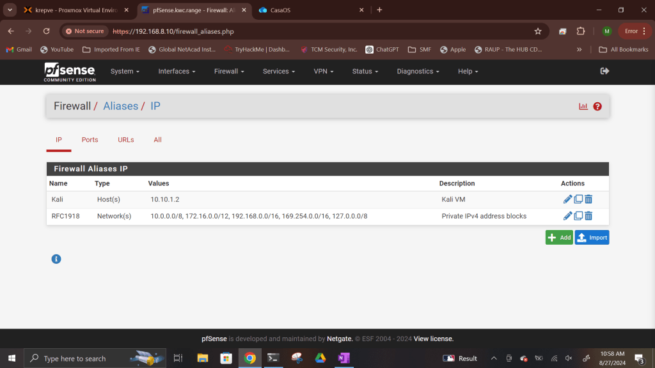The image size is (655, 368).
Task: Click the Import aliases button
Action: point(592,238)
